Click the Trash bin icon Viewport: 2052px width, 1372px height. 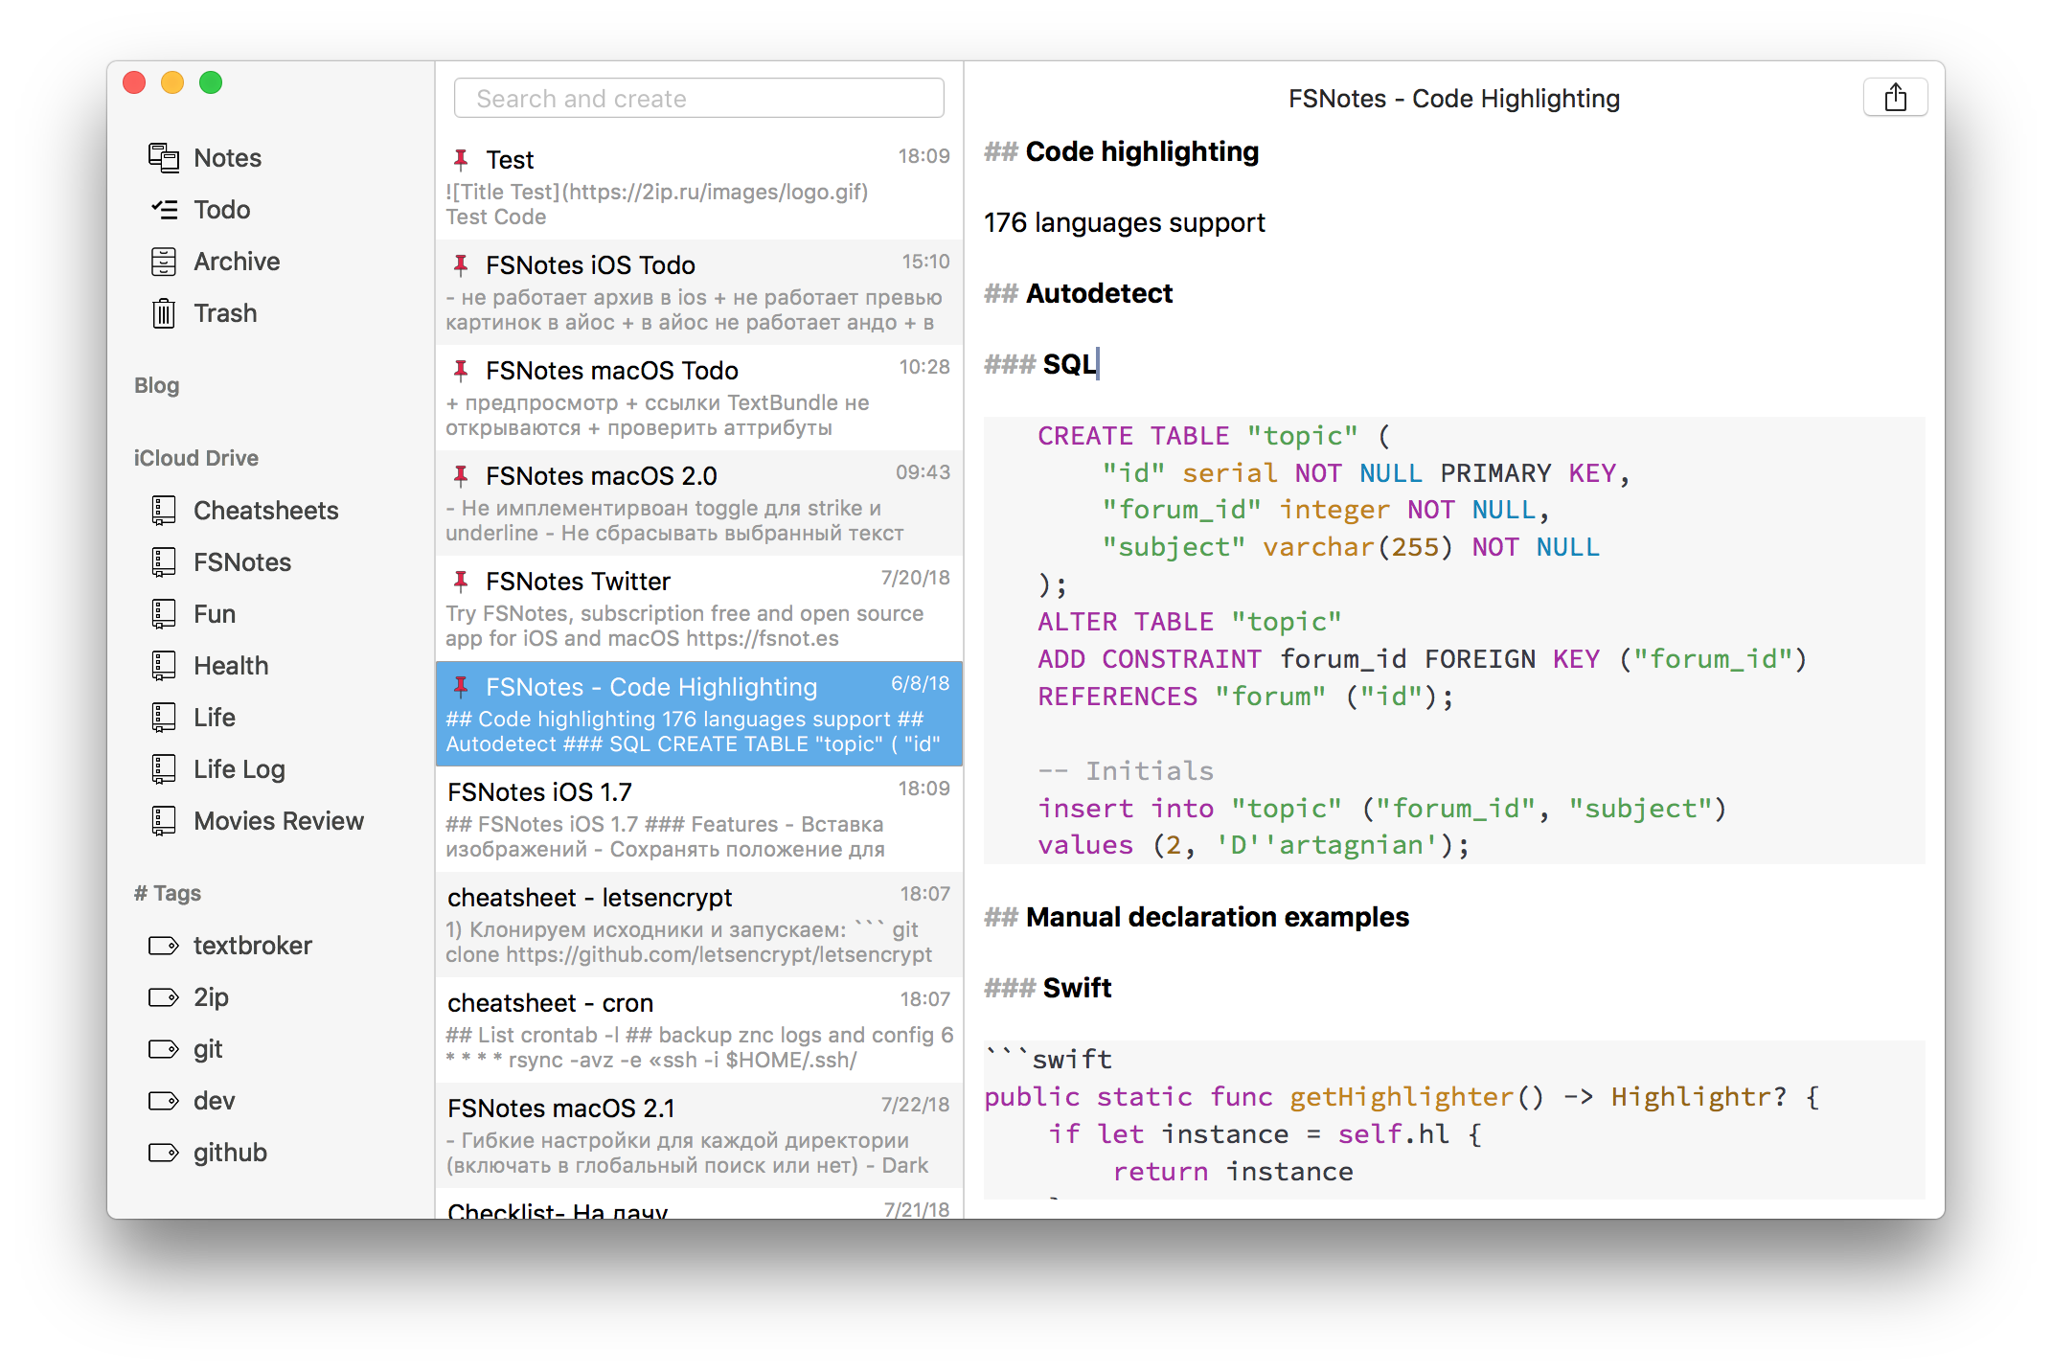pos(164,313)
